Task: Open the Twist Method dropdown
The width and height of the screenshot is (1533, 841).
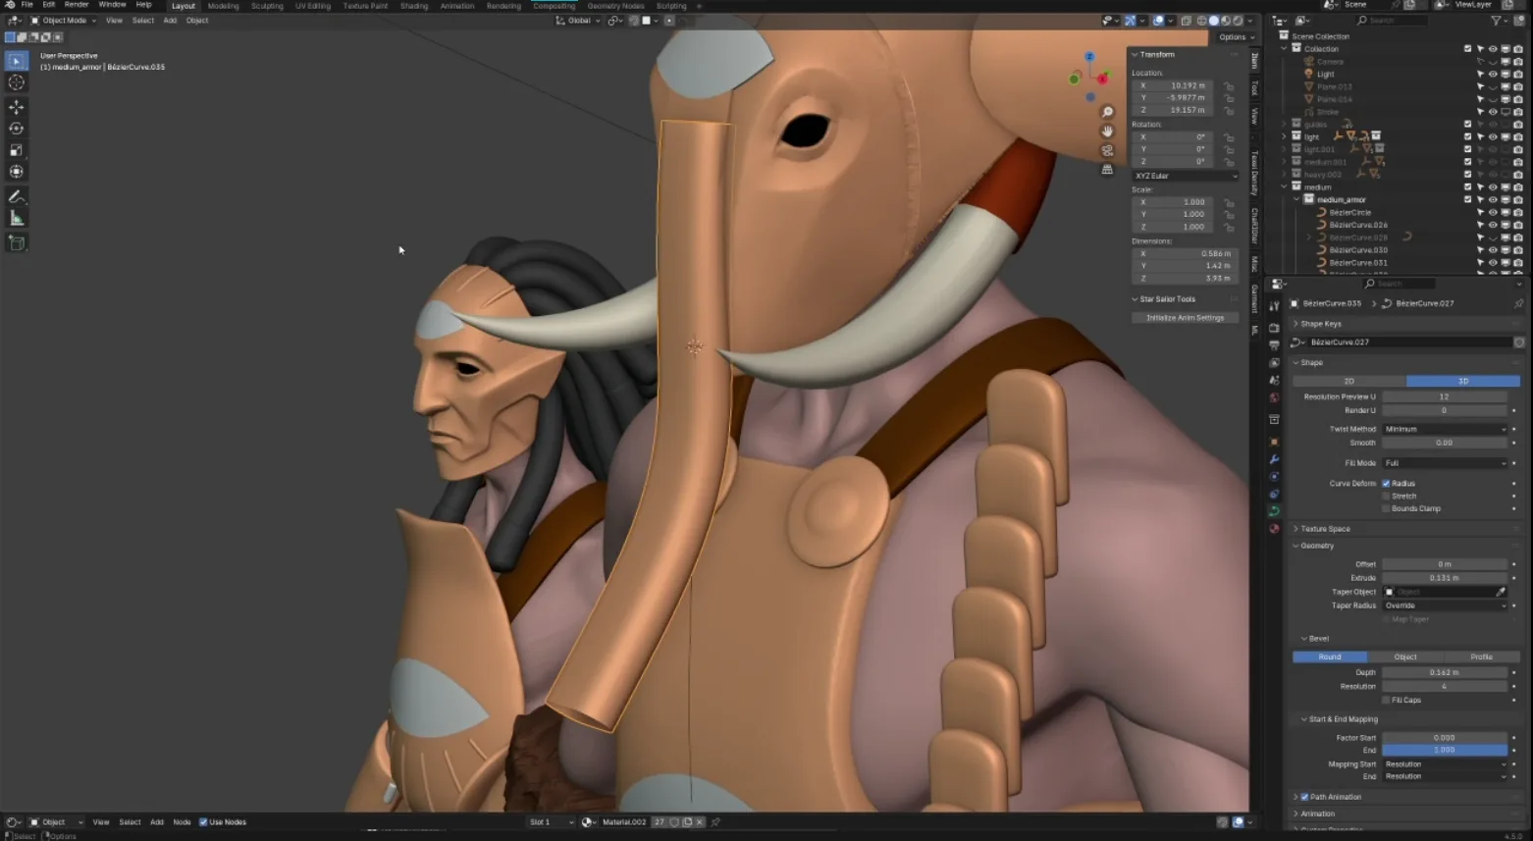Action: pos(1445,429)
